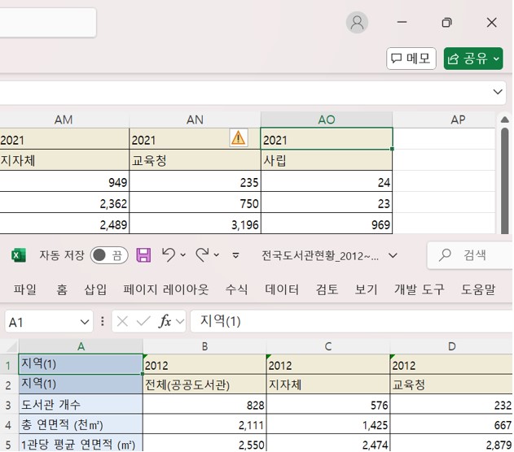Switch to the 보기 tab

click(x=367, y=289)
